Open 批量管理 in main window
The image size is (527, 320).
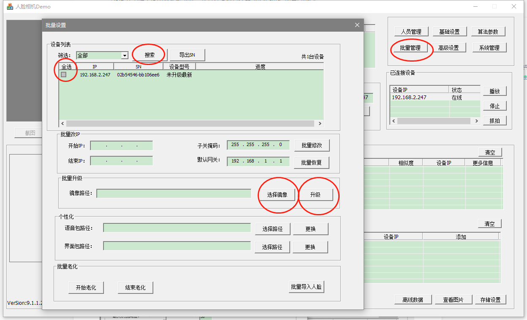410,48
